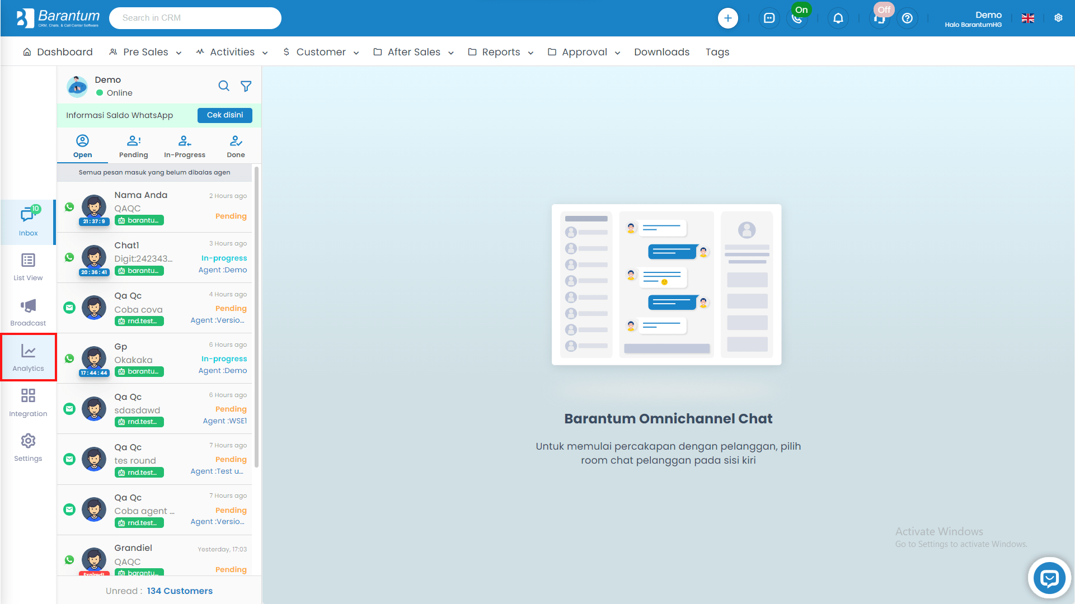Expand the Approval menu

point(584,52)
